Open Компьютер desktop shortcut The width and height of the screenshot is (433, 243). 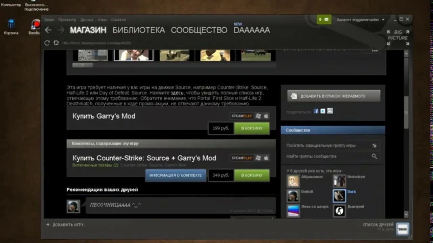tap(11, 3)
